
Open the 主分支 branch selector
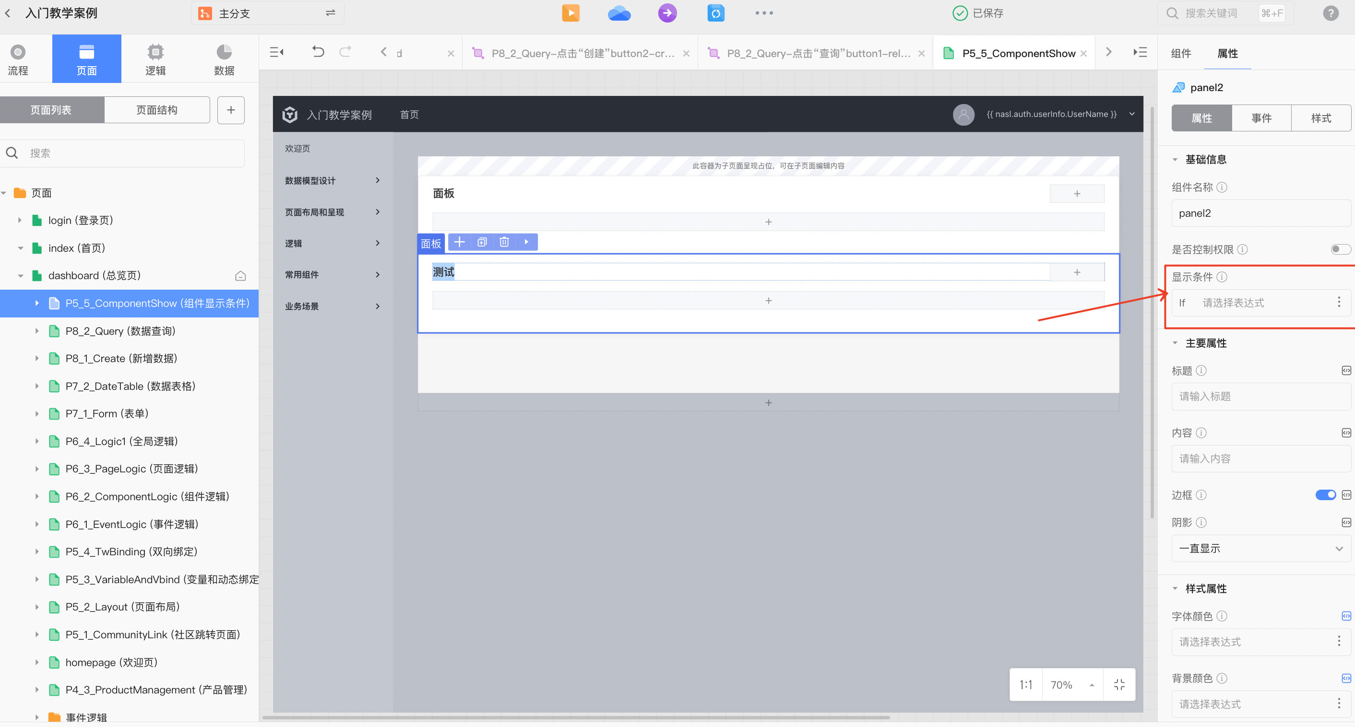point(267,13)
